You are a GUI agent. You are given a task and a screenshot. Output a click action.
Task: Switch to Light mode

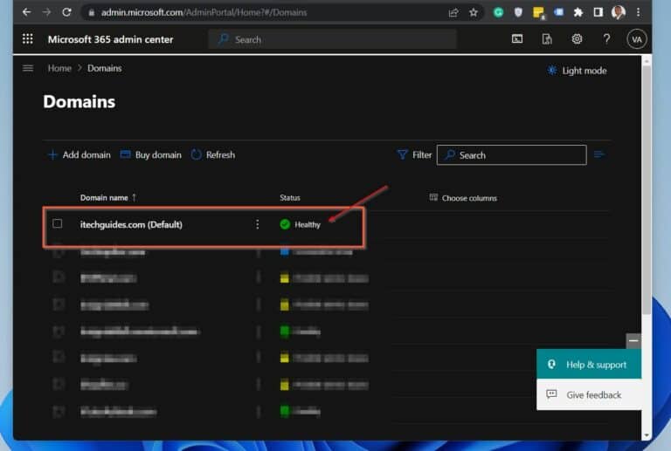coord(577,71)
